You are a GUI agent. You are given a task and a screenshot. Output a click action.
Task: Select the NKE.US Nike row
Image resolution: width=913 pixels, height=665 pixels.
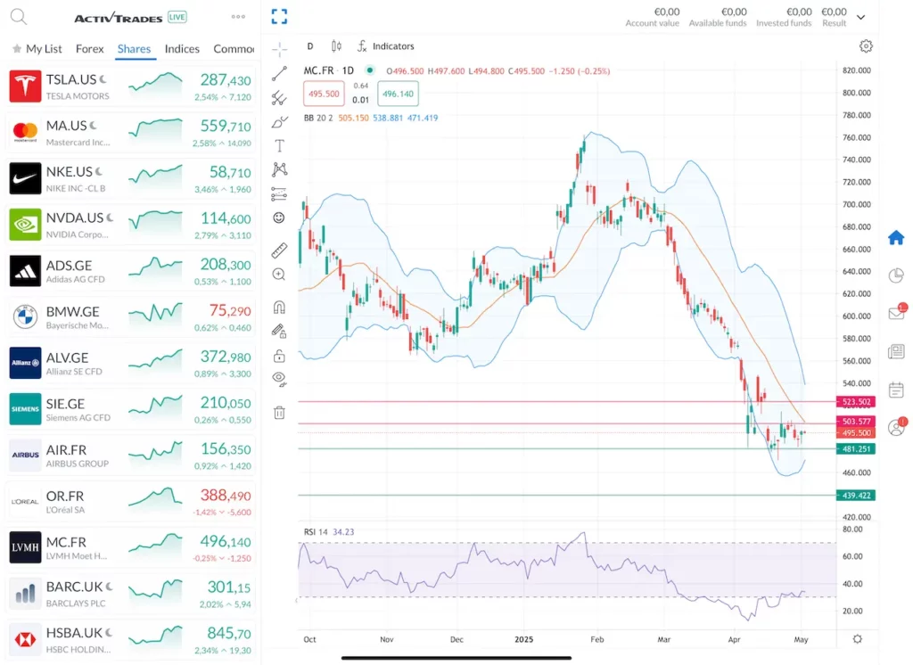[x=130, y=178]
